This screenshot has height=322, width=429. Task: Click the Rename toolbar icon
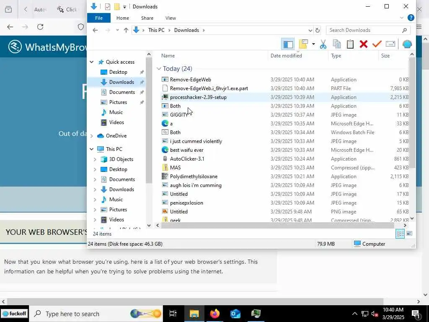[x=390, y=44]
